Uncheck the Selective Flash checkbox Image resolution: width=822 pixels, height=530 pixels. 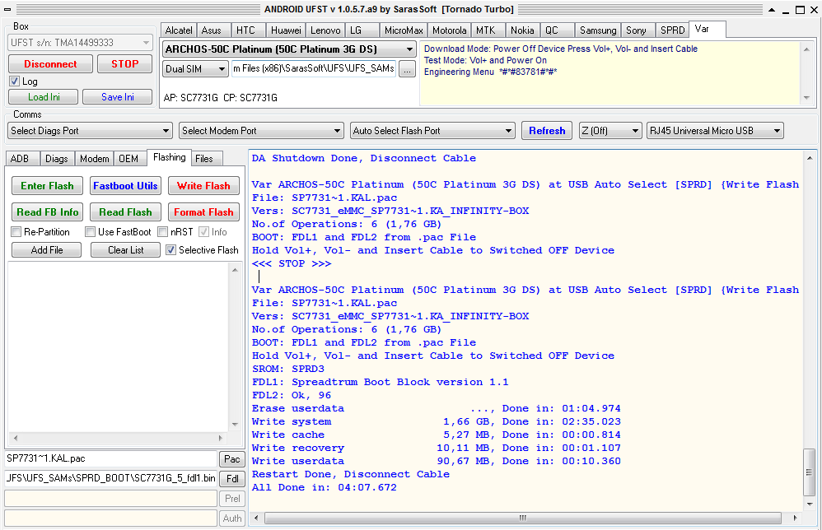170,250
